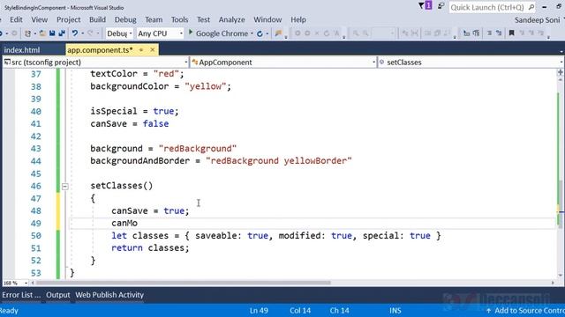Open the Debug menu
Viewport: 565px width, 317px height.
[x=125, y=19]
